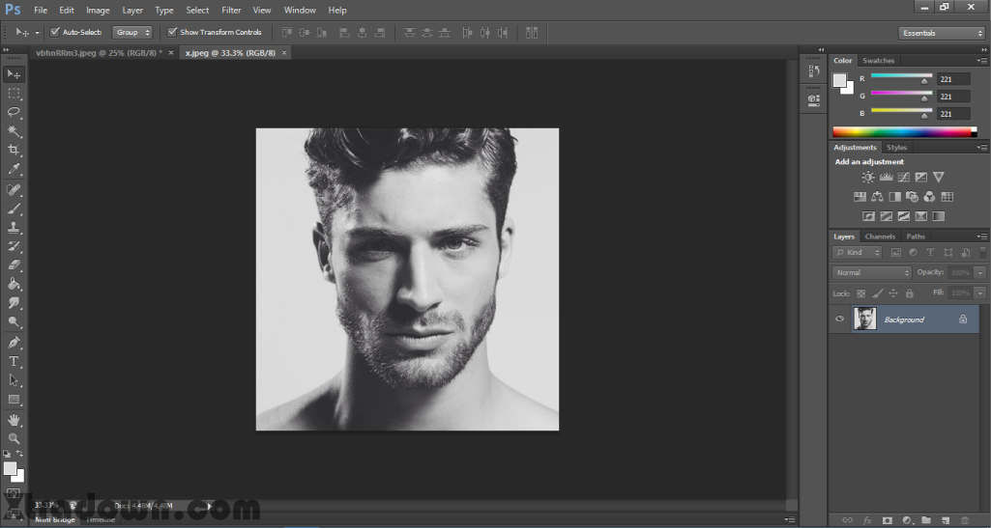Select the Crop tool
The height and width of the screenshot is (528, 991).
coord(14,151)
